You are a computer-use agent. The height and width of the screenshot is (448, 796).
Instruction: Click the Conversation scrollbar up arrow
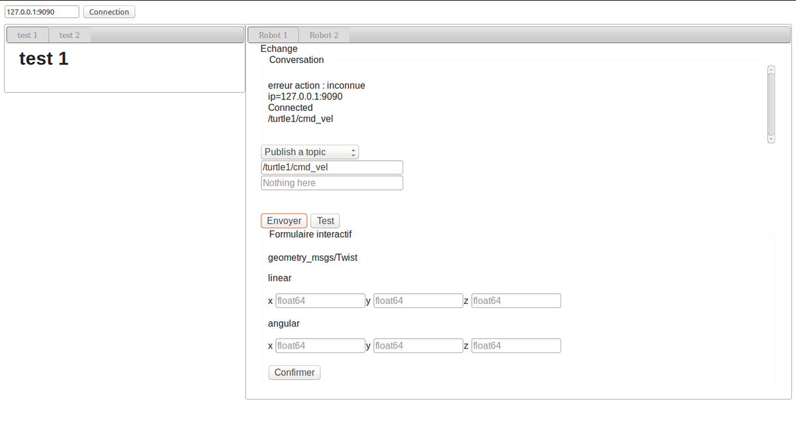coord(771,69)
